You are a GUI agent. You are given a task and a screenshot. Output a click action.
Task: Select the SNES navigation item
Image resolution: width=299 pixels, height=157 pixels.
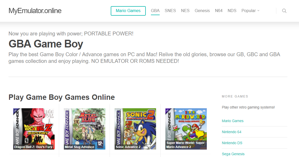tap(170, 11)
